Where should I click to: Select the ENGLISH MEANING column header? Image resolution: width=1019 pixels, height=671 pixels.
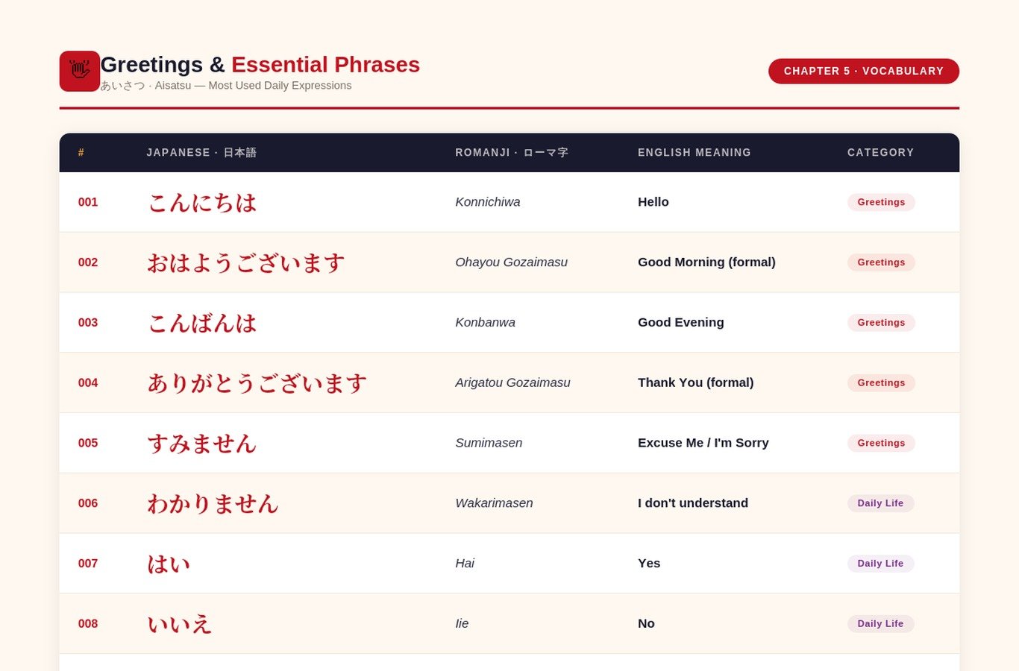point(695,152)
